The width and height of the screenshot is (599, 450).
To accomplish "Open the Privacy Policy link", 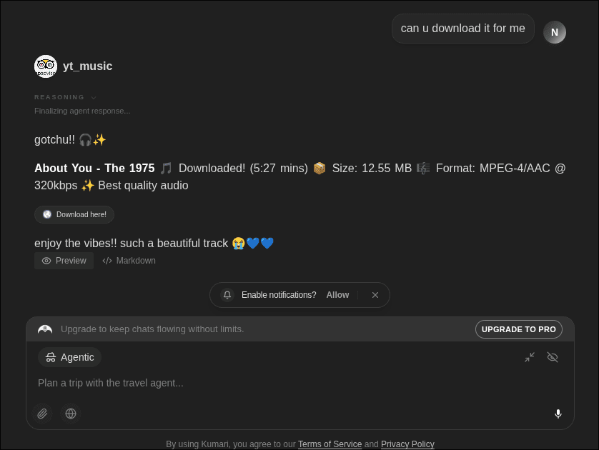I will [407, 444].
